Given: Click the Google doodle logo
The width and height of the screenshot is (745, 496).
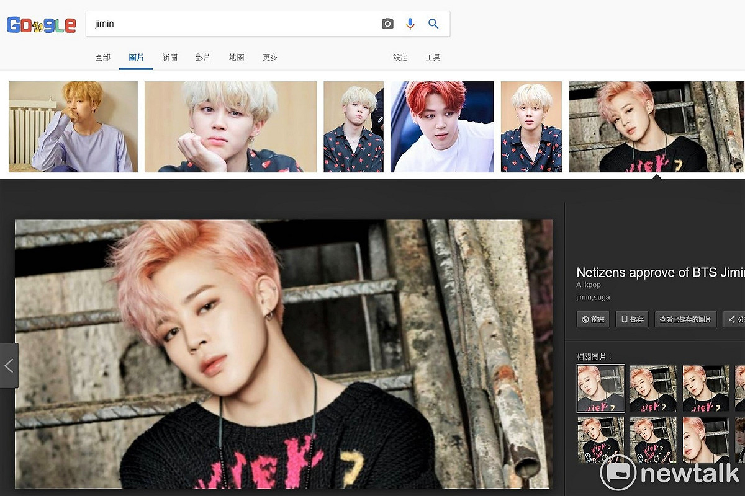Looking at the screenshot, I should (x=41, y=25).
